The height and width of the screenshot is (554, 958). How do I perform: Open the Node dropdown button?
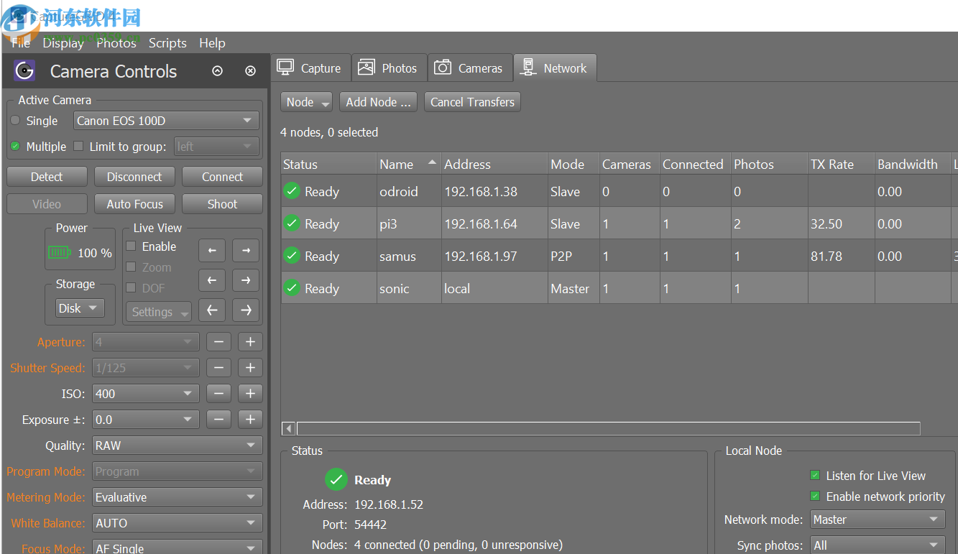(306, 102)
